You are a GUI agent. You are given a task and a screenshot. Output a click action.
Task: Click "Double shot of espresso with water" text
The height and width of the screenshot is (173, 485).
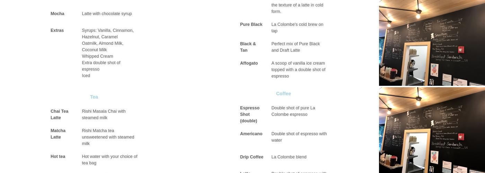click(x=299, y=137)
